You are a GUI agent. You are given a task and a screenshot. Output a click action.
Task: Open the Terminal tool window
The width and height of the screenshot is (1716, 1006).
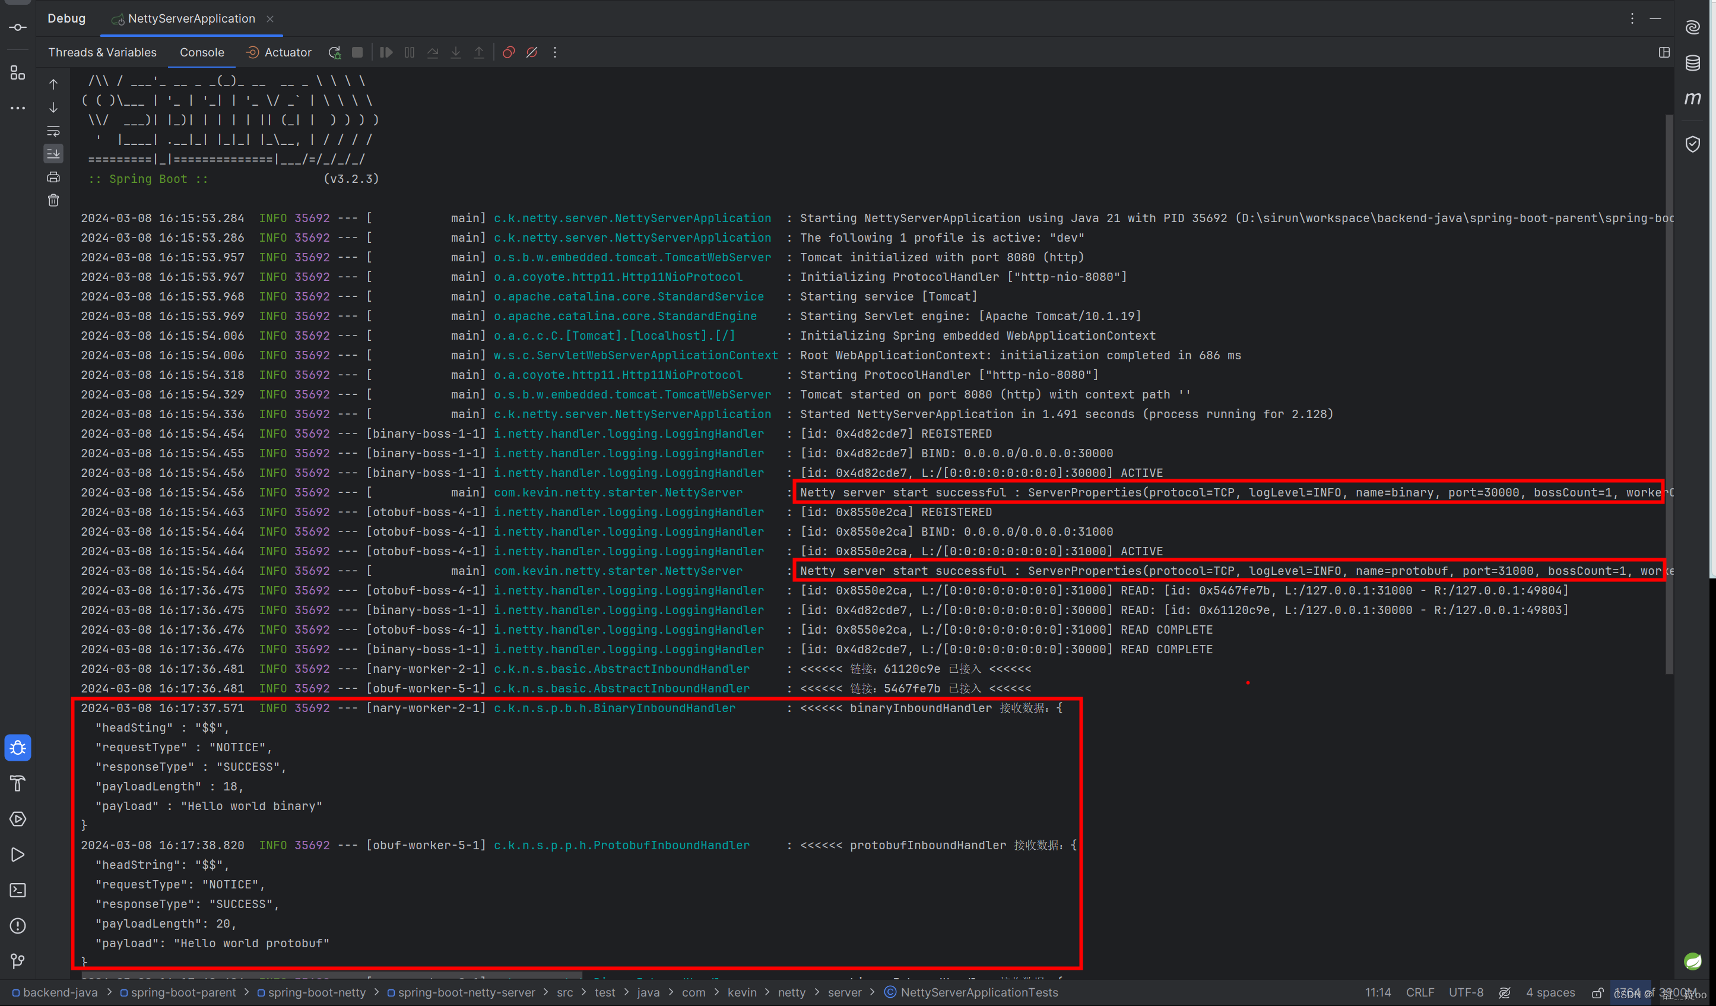18,890
